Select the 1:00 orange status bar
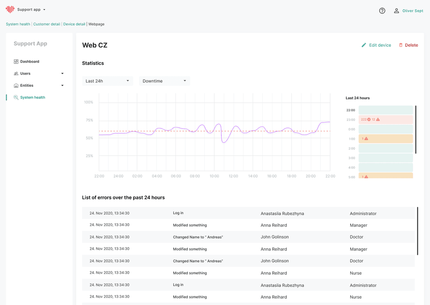 pyautogui.click(x=385, y=138)
